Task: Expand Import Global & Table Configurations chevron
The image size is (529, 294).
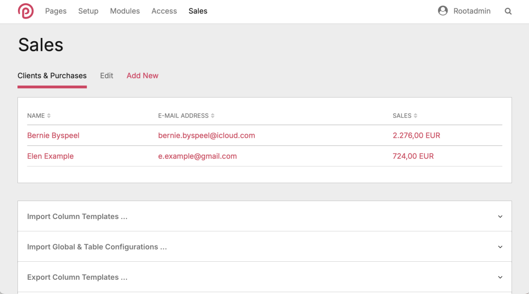Action: click(x=500, y=247)
